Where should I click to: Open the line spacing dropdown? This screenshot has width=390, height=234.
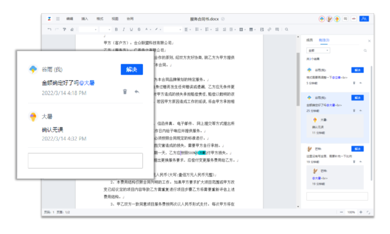tap(233, 29)
